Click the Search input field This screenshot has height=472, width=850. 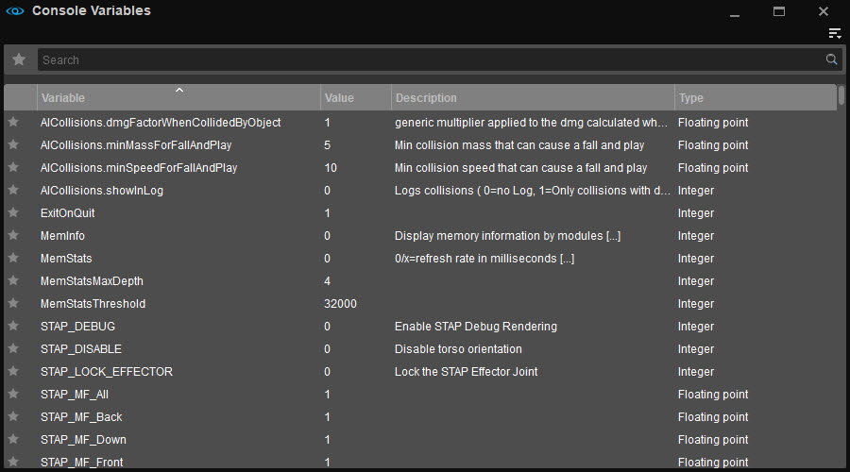click(x=431, y=59)
